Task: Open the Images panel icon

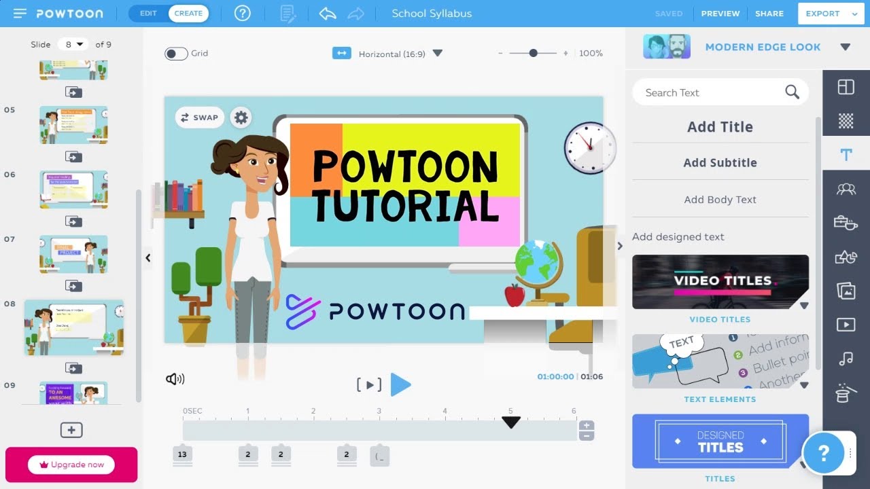Action: 846,291
